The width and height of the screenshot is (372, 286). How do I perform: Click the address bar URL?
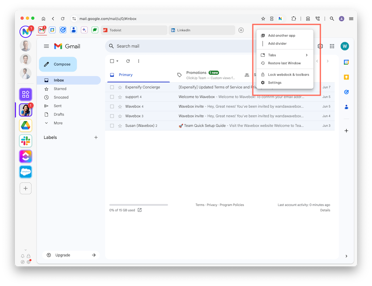(x=108, y=19)
